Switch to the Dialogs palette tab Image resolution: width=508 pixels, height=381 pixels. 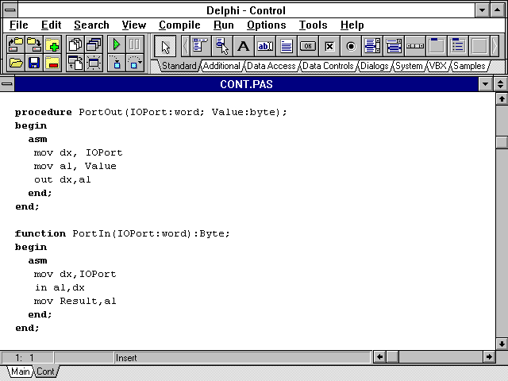[374, 66]
